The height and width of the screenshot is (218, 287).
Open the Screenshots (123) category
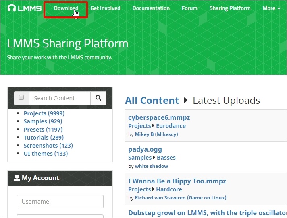point(48,146)
